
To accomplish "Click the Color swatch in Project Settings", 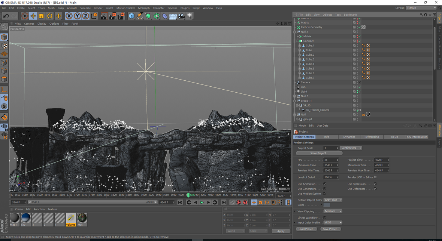I will click(x=327, y=205).
